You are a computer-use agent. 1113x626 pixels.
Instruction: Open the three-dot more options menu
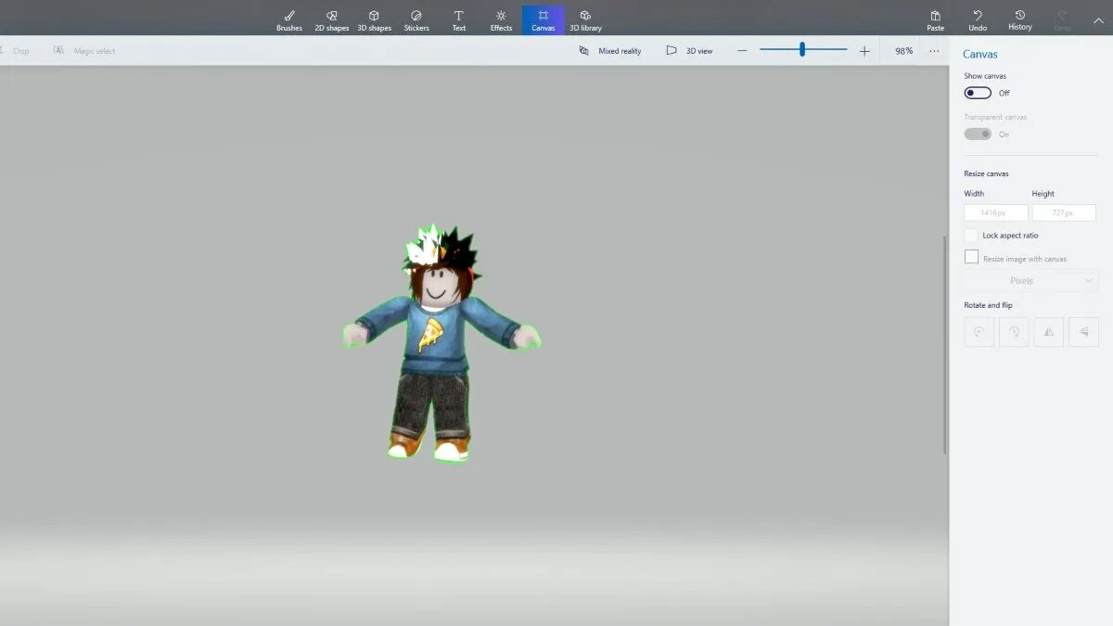tap(934, 51)
